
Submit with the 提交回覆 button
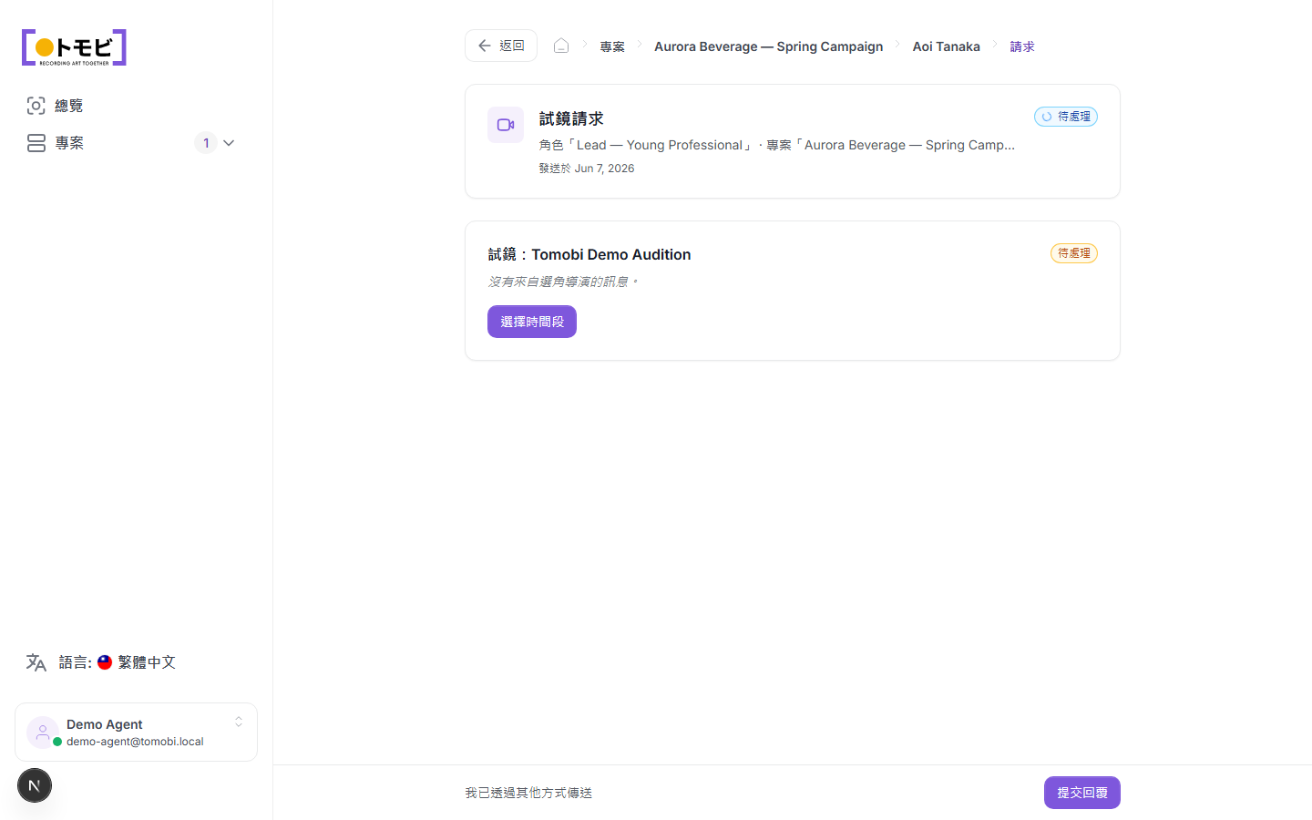tap(1082, 793)
